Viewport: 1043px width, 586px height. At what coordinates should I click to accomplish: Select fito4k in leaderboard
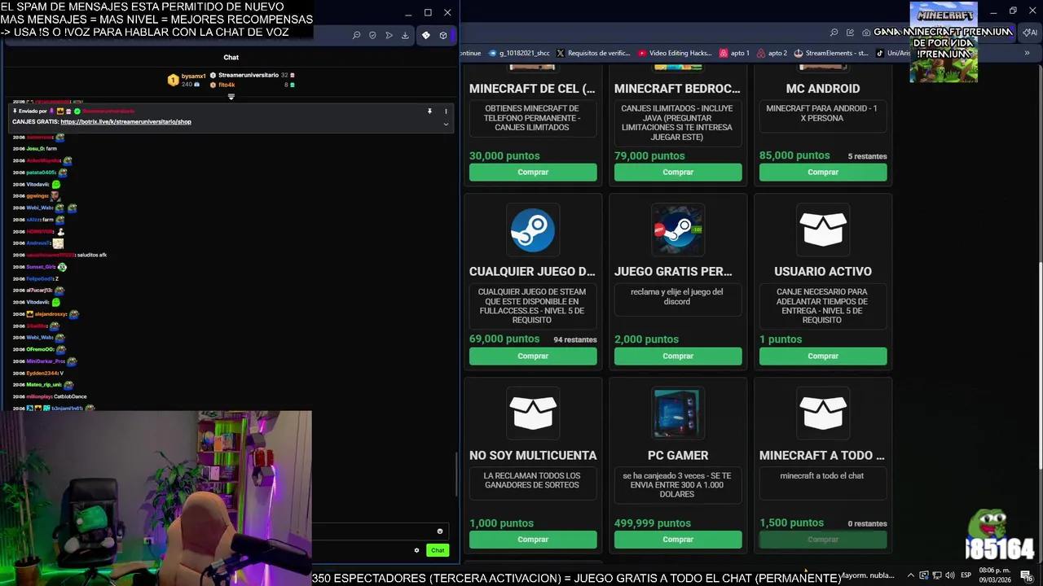point(227,85)
